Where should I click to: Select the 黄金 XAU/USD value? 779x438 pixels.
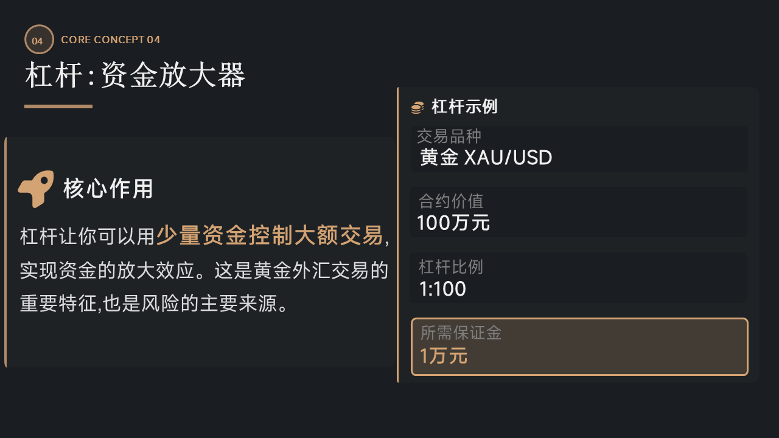click(x=486, y=158)
